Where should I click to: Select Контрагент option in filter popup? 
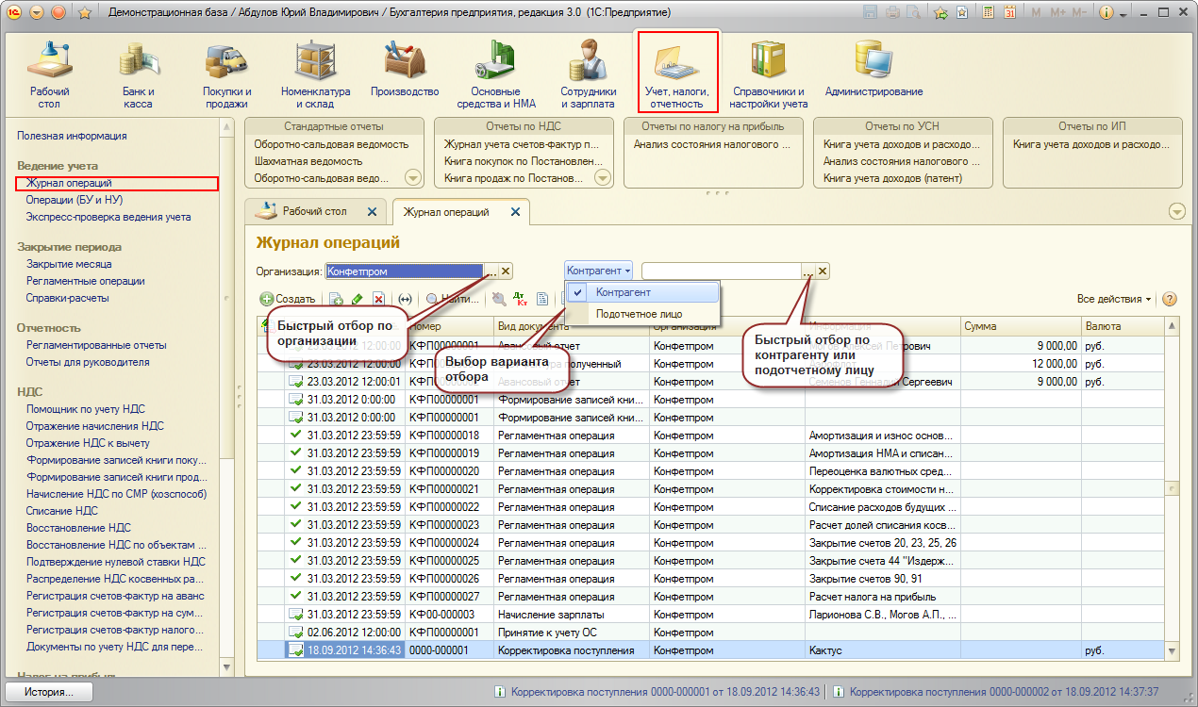(x=641, y=293)
